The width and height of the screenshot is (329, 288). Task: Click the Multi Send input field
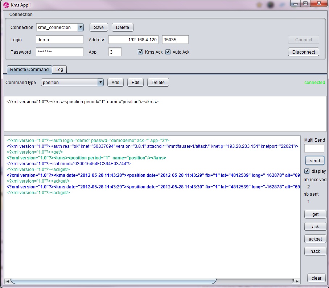(x=314, y=148)
